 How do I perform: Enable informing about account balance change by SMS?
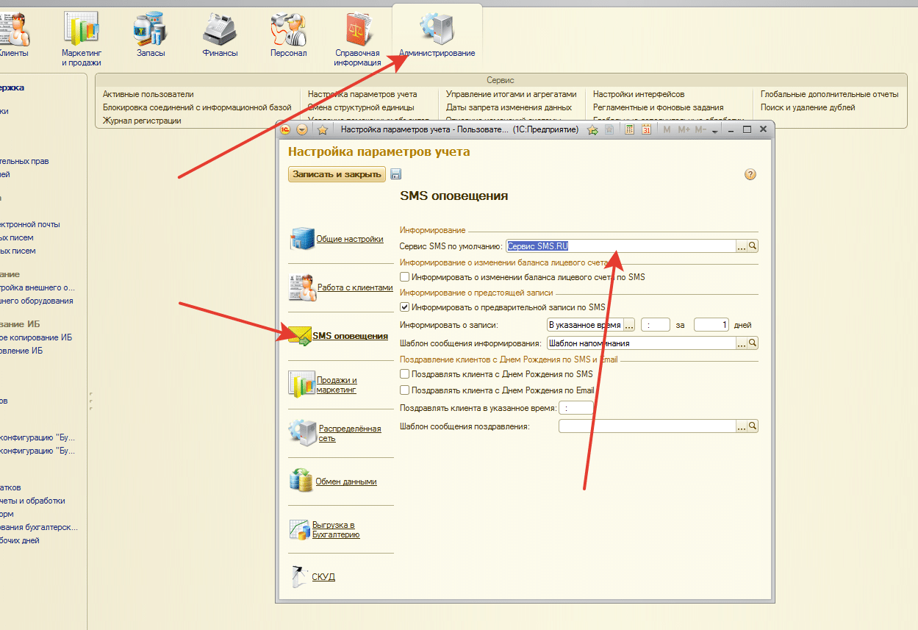coord(404,277)
